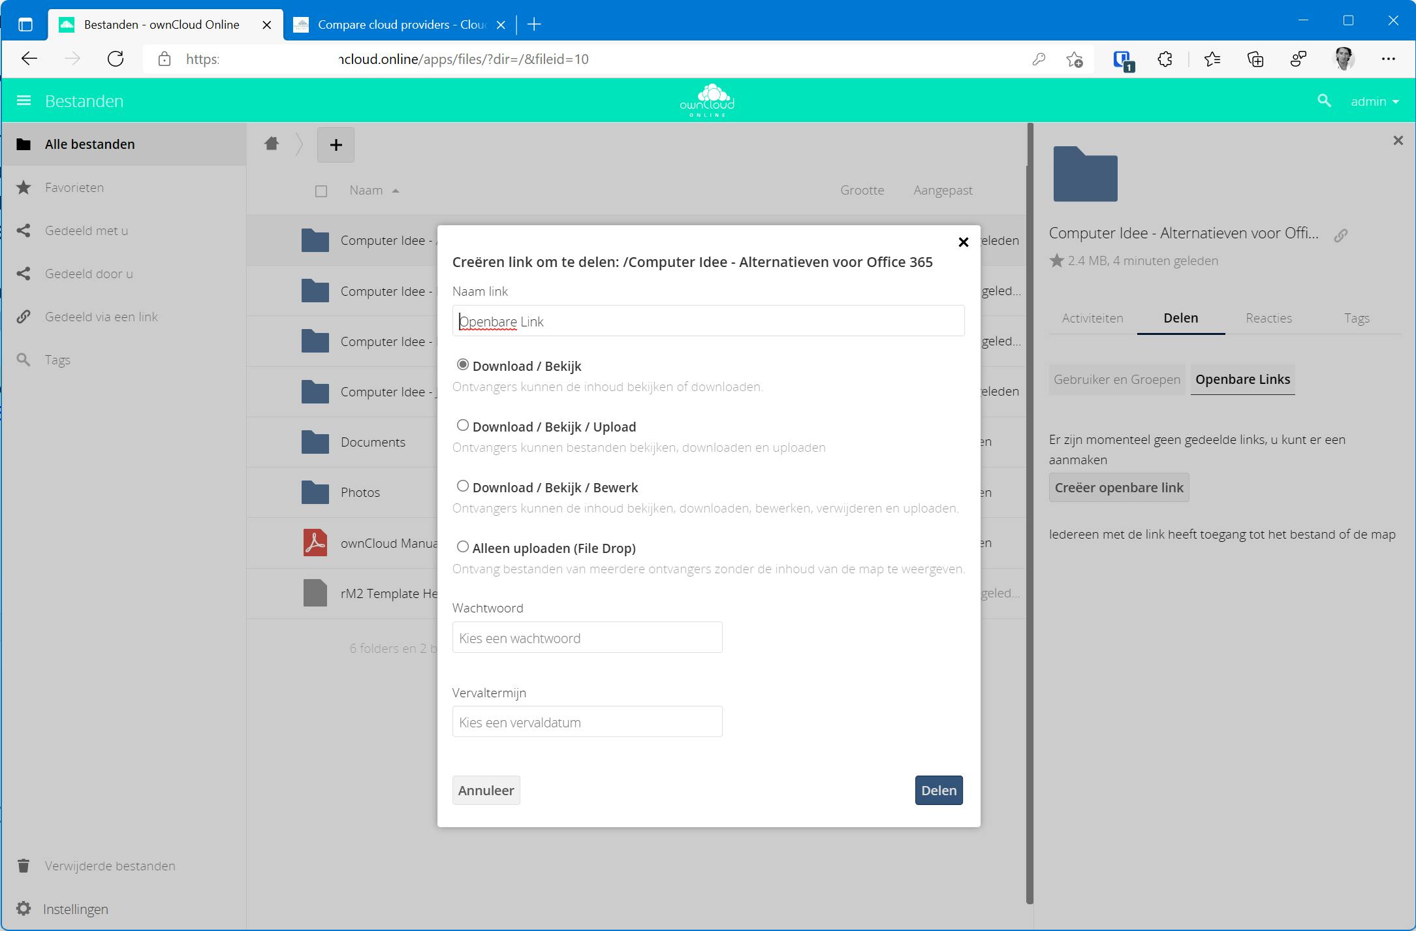1416x931 pixels.
Task: Choose Alleen uploaden (File Drop) option
Action: click(463, 547)
